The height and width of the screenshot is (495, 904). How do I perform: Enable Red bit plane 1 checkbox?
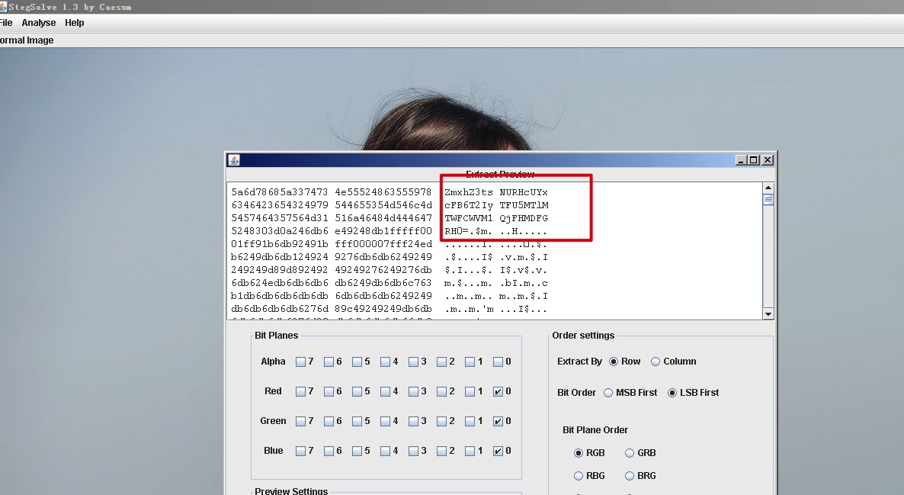[x=470, y=392]
